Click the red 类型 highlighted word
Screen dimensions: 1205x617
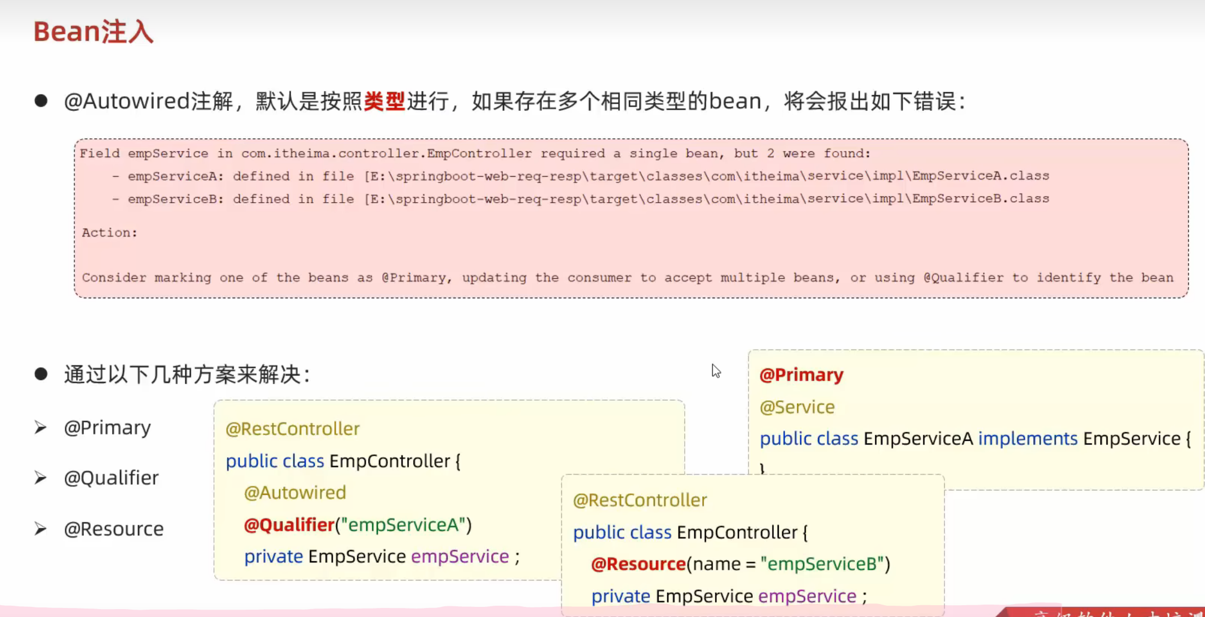384,101
